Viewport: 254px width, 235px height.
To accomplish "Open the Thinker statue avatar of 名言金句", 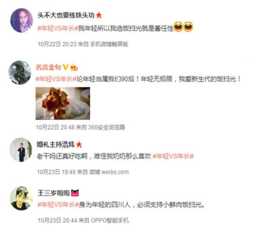I will 20,72.
